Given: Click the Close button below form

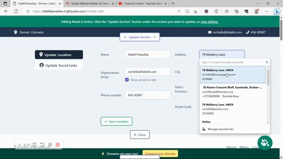Looking at the screenshot, I should coord(140,135).
